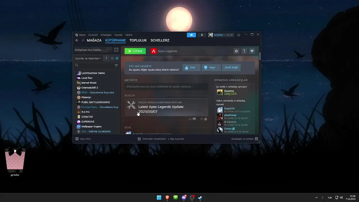This screenshot has width=359, height=202.
Task: Open the SCHELLERZ profile tab
Action: click(x=160, y=40)
